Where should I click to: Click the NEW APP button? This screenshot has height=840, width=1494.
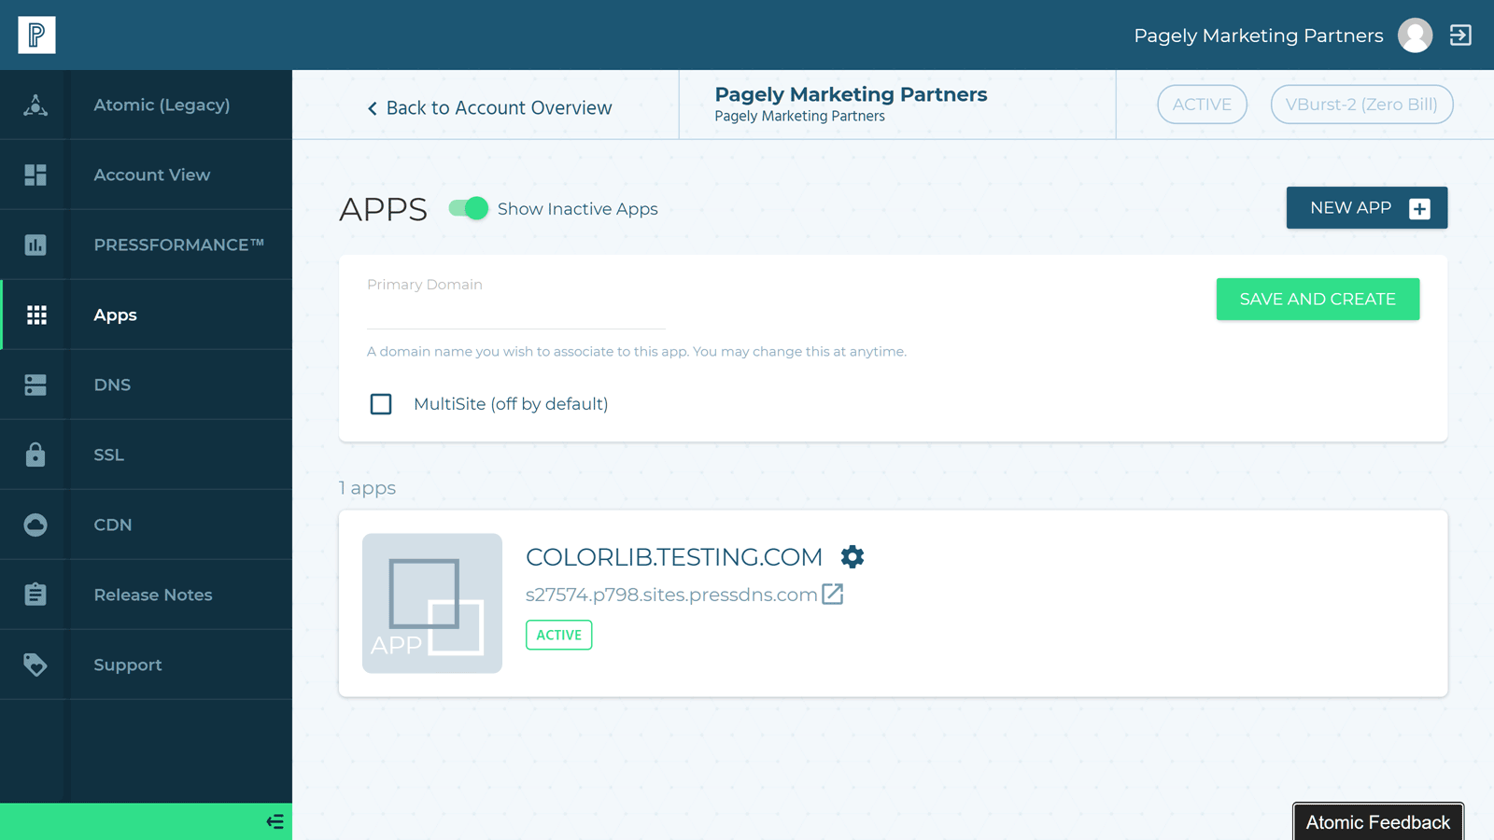[1366, 207]
